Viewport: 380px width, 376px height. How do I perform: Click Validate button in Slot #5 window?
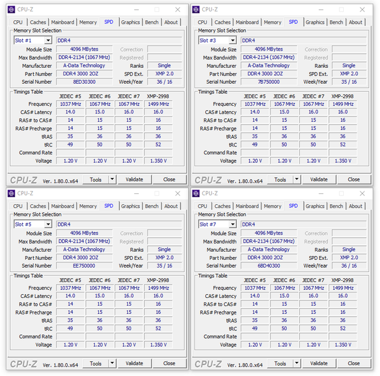click(134, 363)
